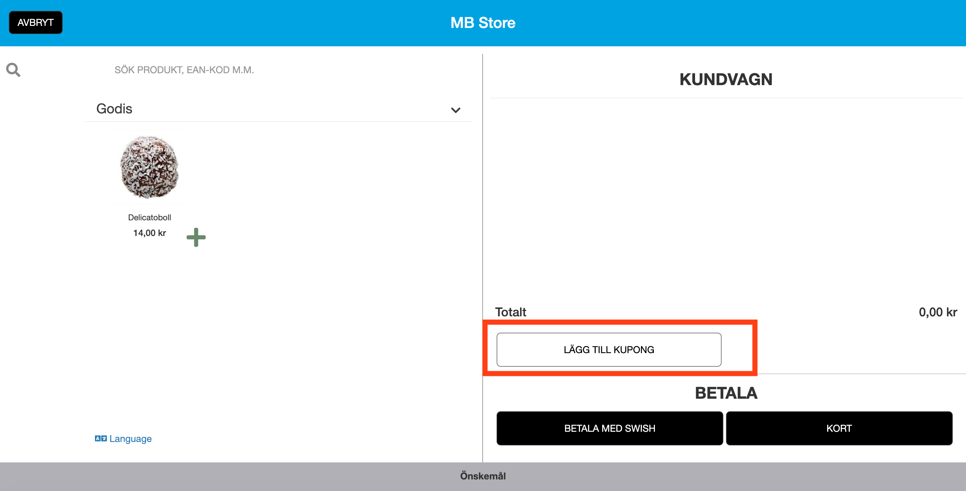
Task: Click the Language translate icon
Action: 100,439
